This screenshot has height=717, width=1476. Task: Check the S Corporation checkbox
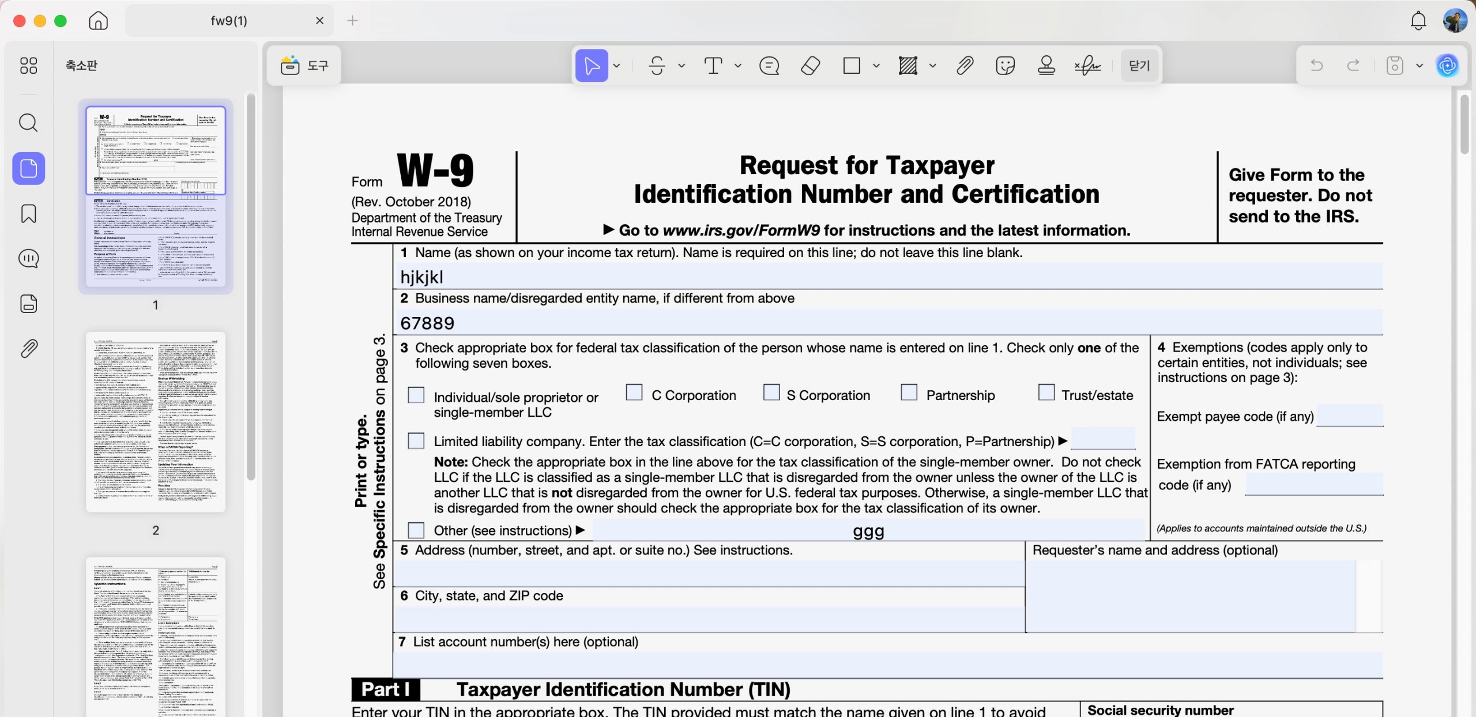pyautogui.click(x=771, y=392)
